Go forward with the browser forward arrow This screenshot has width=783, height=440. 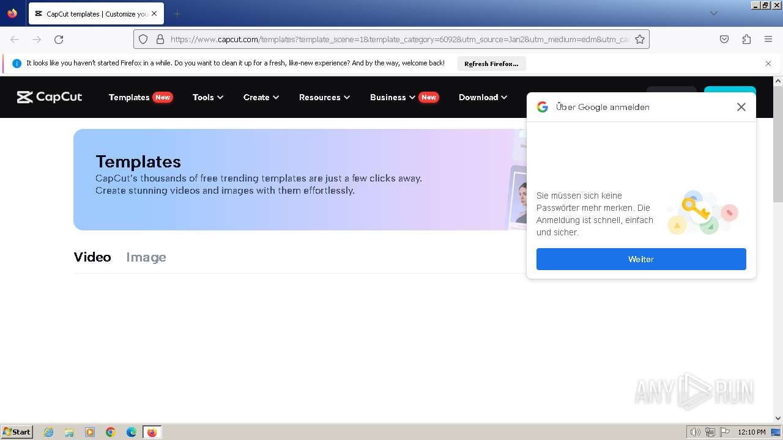coord(37,39)
